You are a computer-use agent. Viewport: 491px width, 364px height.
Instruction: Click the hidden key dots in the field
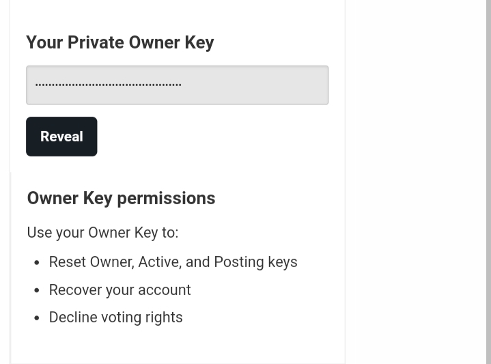(108, 85)
